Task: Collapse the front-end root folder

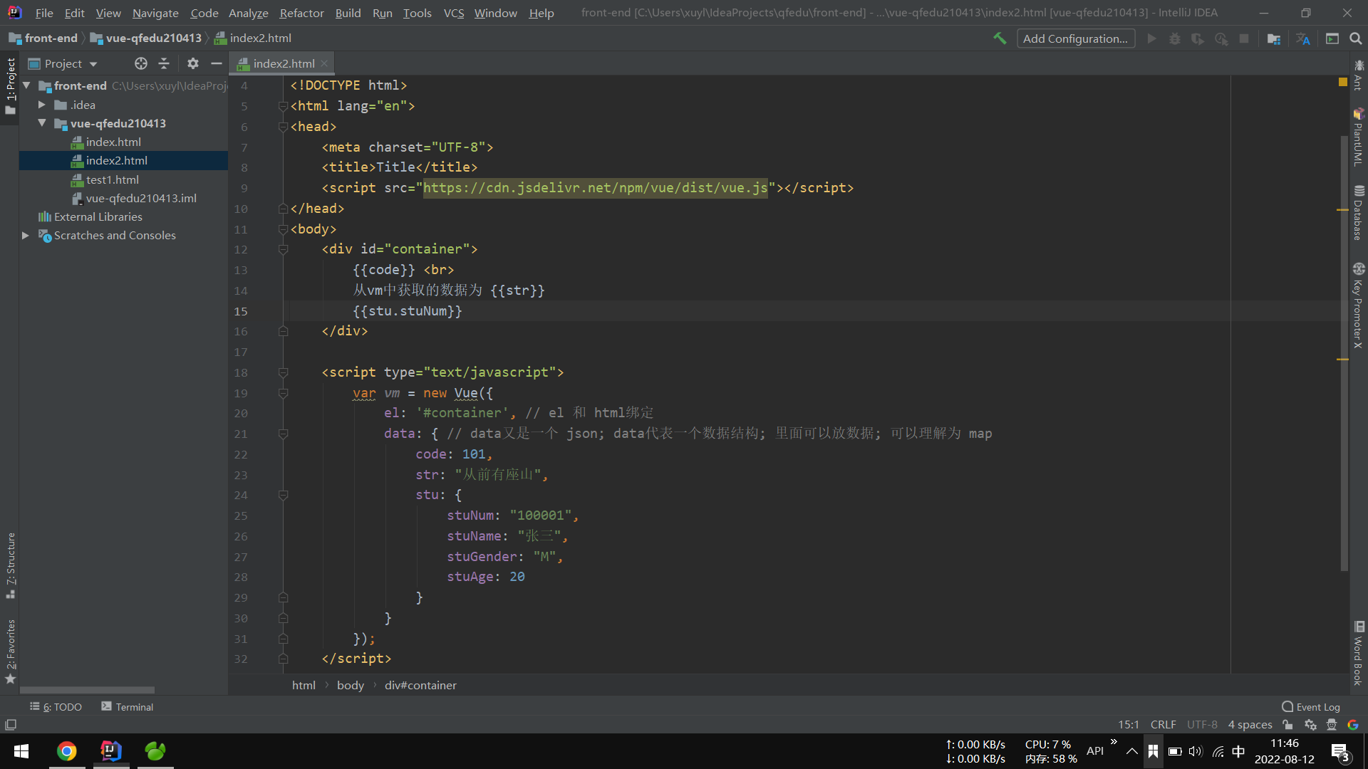Action: 27,85
